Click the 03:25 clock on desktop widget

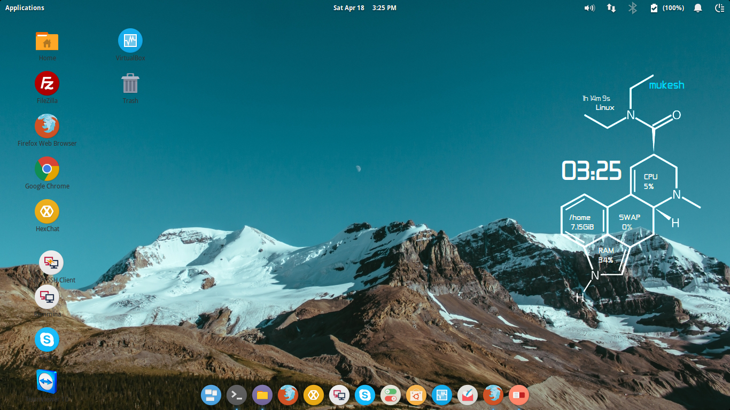592,171
